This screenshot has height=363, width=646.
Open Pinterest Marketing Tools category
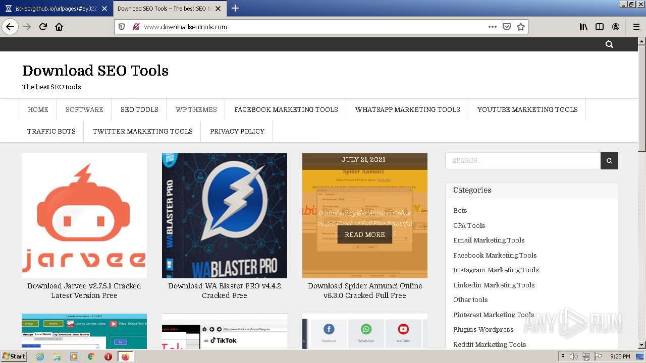pos(494,315)
